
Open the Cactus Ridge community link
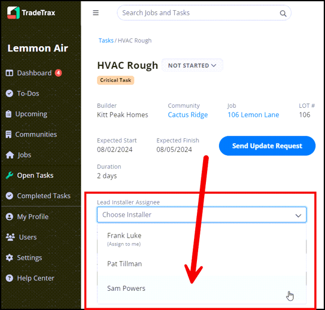click(188, 115)
